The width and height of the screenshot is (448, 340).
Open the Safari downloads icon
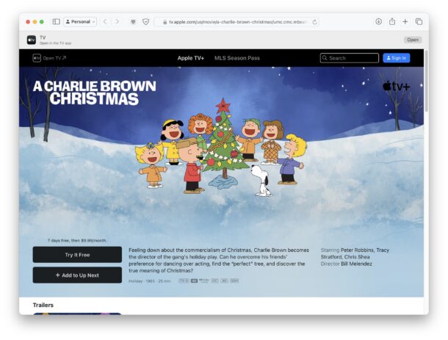tap(378, 22)
